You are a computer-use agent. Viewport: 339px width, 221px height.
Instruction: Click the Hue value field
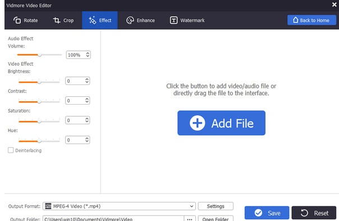(77, 140)
